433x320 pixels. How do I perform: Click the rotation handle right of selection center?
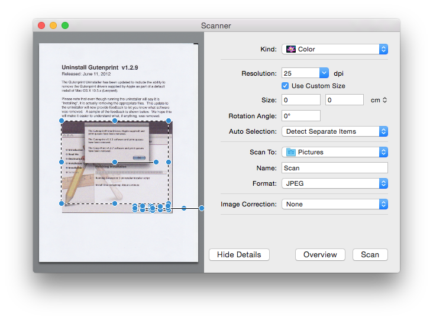156,162
